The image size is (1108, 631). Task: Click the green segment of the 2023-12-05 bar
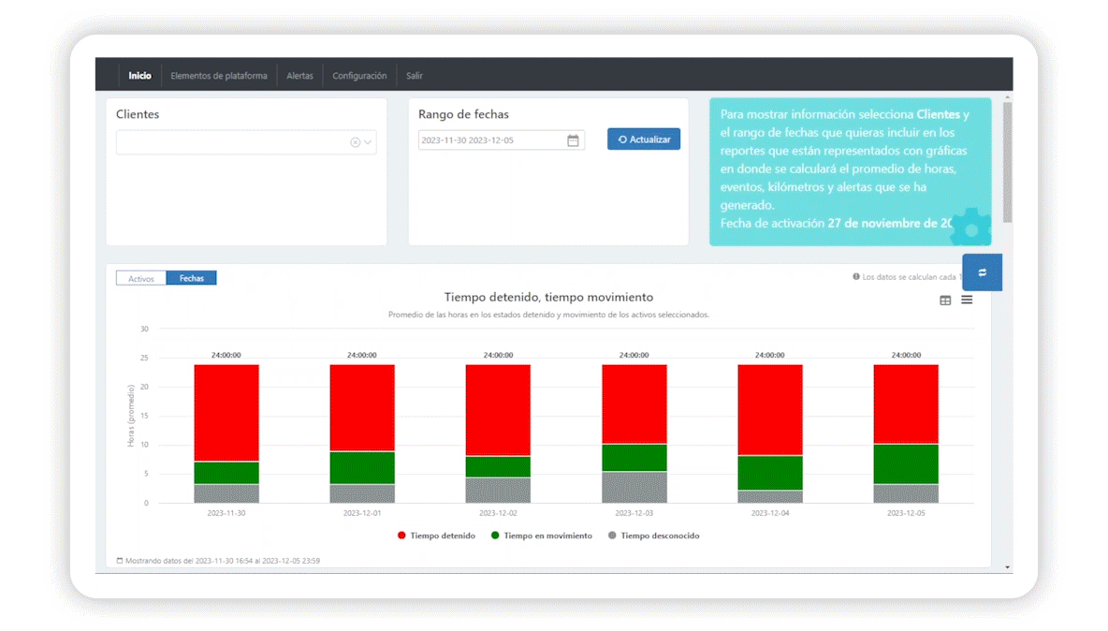click(x=906, y=464)
